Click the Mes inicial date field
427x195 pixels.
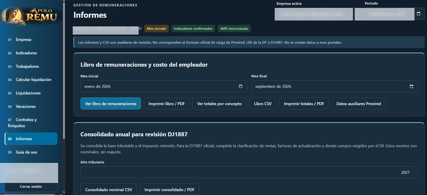[164, 86]
